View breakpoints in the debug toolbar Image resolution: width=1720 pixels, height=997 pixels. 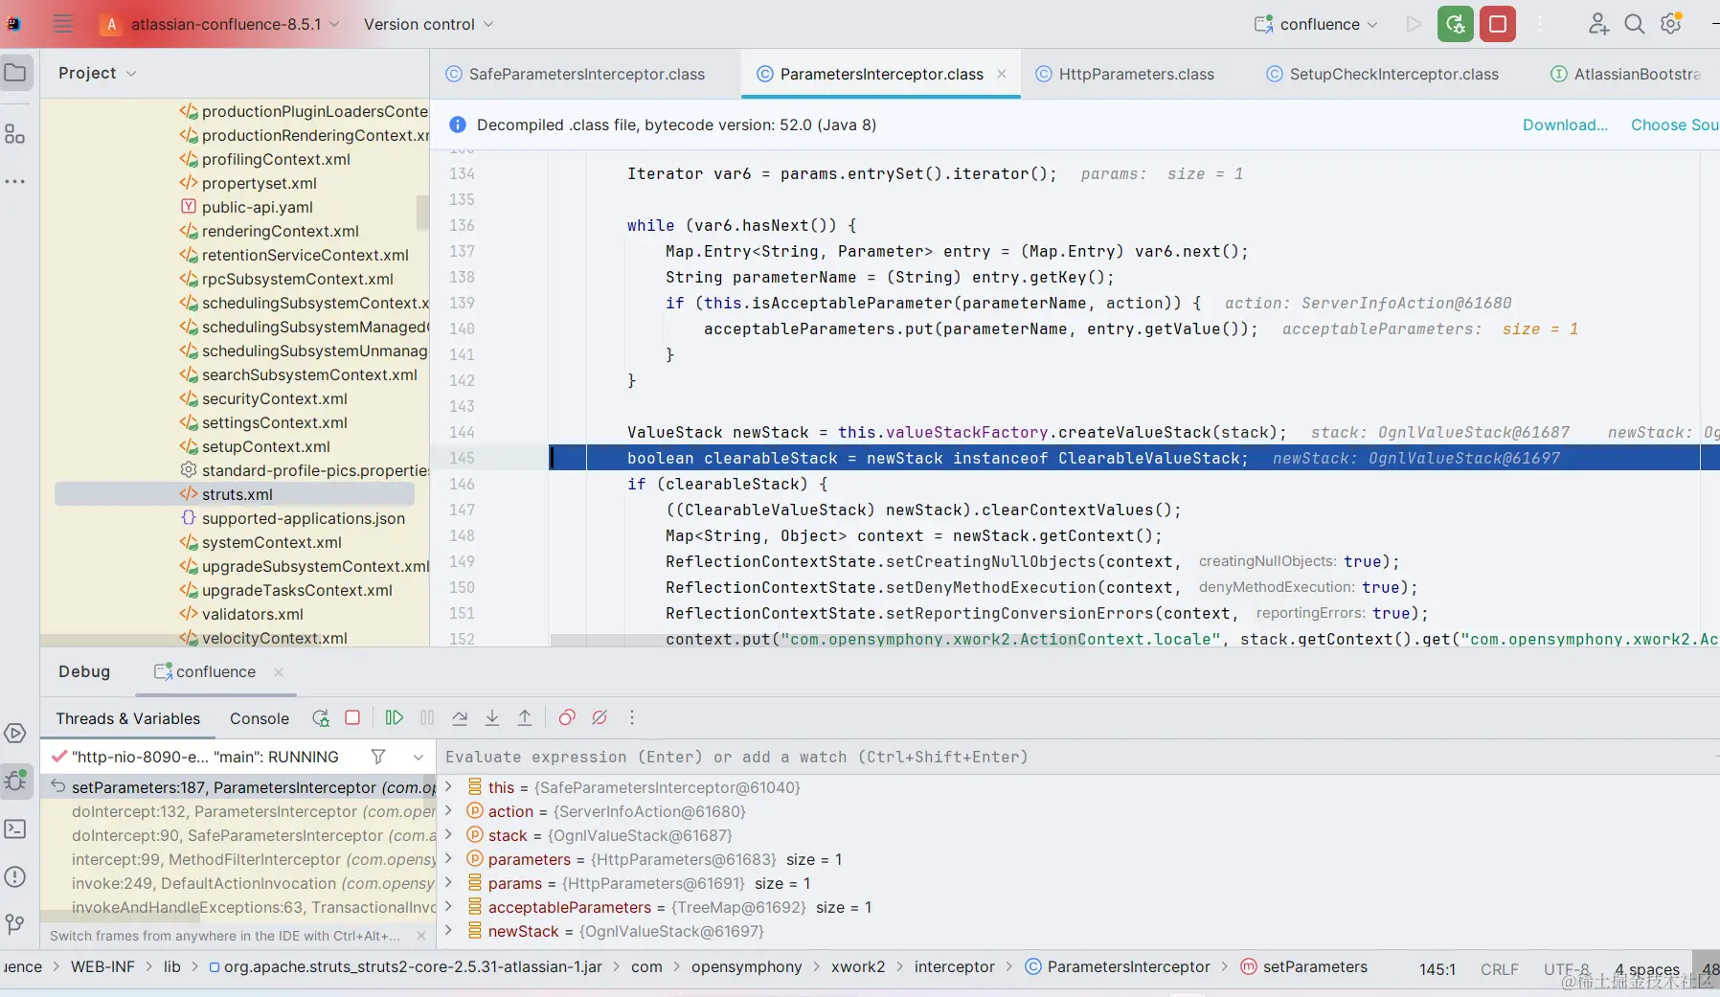point(568,717)
